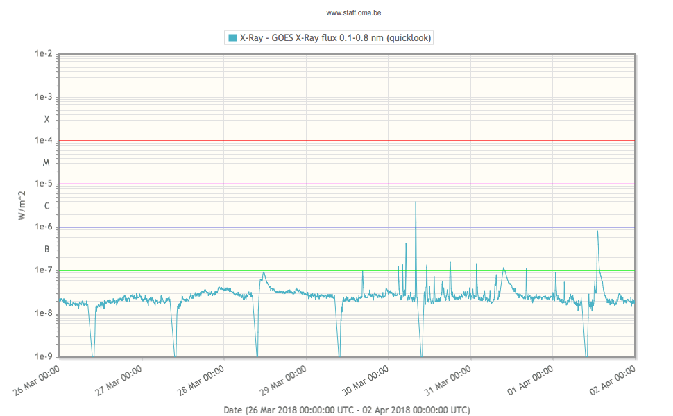Select the '02 Apr 00:00' axis label
673x416 pixels.
click(613, 381)
